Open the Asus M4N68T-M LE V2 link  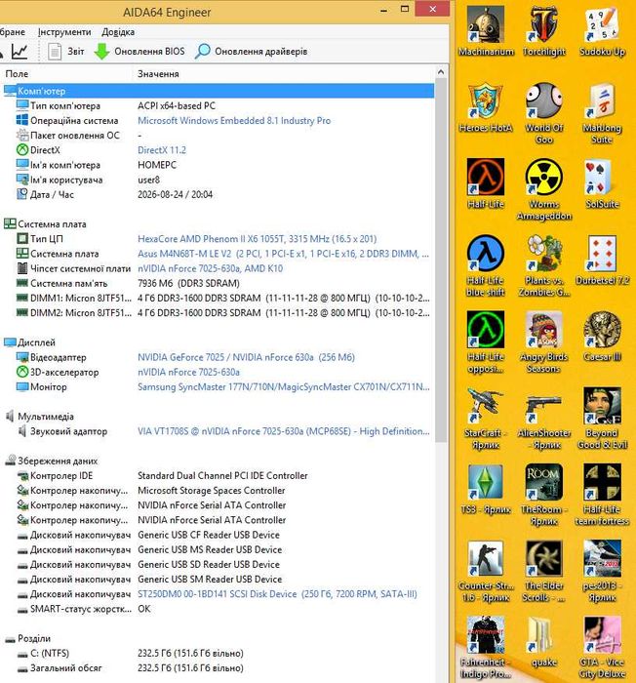(x=283, y=254)
